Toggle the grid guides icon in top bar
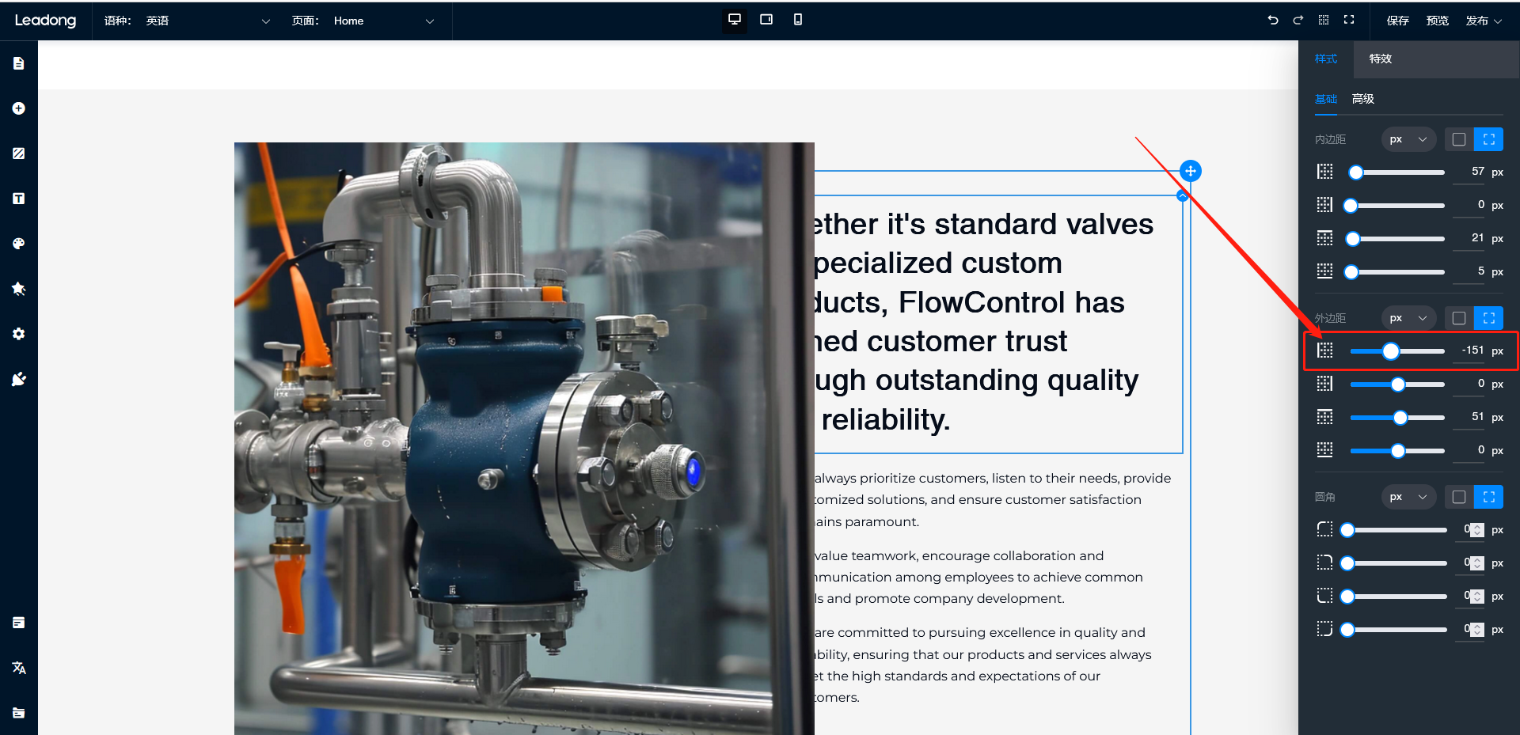Screen dimensions: 1520x735 click(x=1324, y=20)
